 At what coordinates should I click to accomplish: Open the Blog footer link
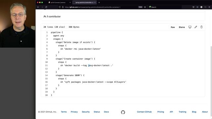coord(194,112)
